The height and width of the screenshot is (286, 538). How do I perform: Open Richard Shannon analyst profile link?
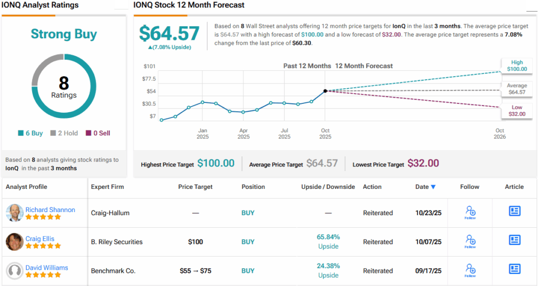coord(50,209)
